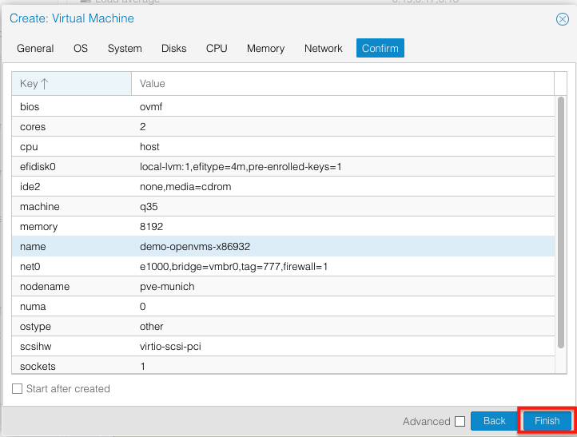Open the CPU tab
The width and height of the screenshot is (577, 437).
click(x=217, y=48)
